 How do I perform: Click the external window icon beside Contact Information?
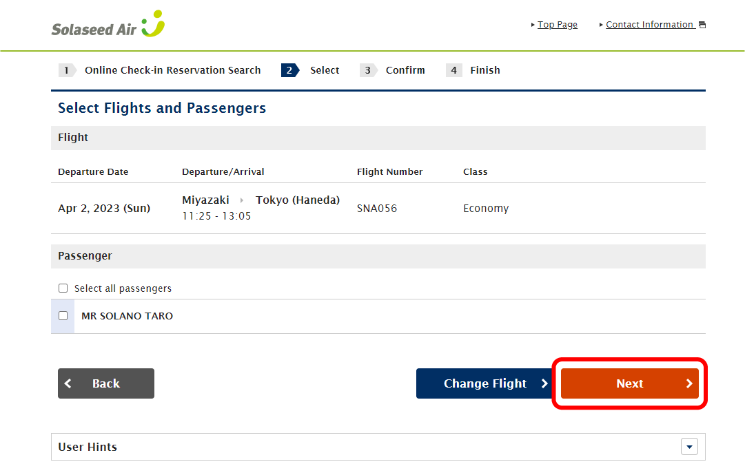click(x=702, y=25)
